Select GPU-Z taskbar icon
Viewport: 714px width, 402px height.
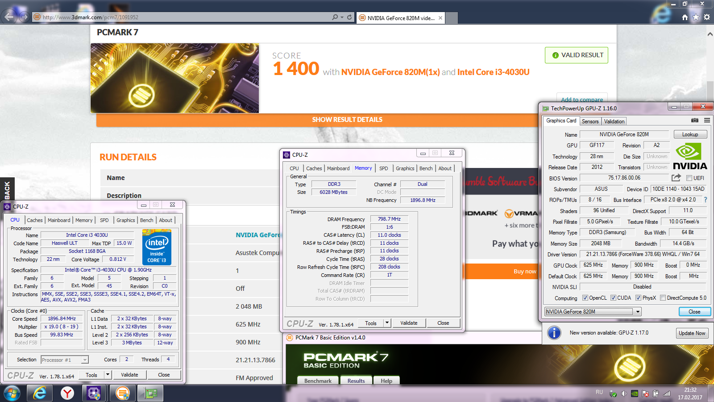150,393
